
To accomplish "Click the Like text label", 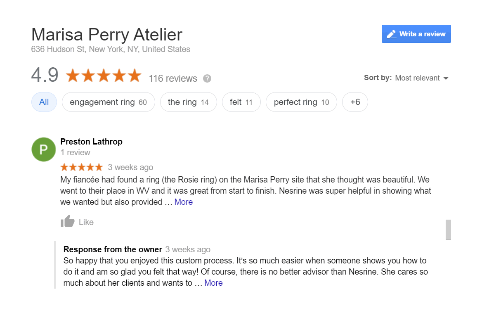I will tap(86, 222).
